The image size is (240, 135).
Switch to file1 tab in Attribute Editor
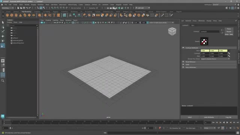pyautogui.click(x=193, y=25)
